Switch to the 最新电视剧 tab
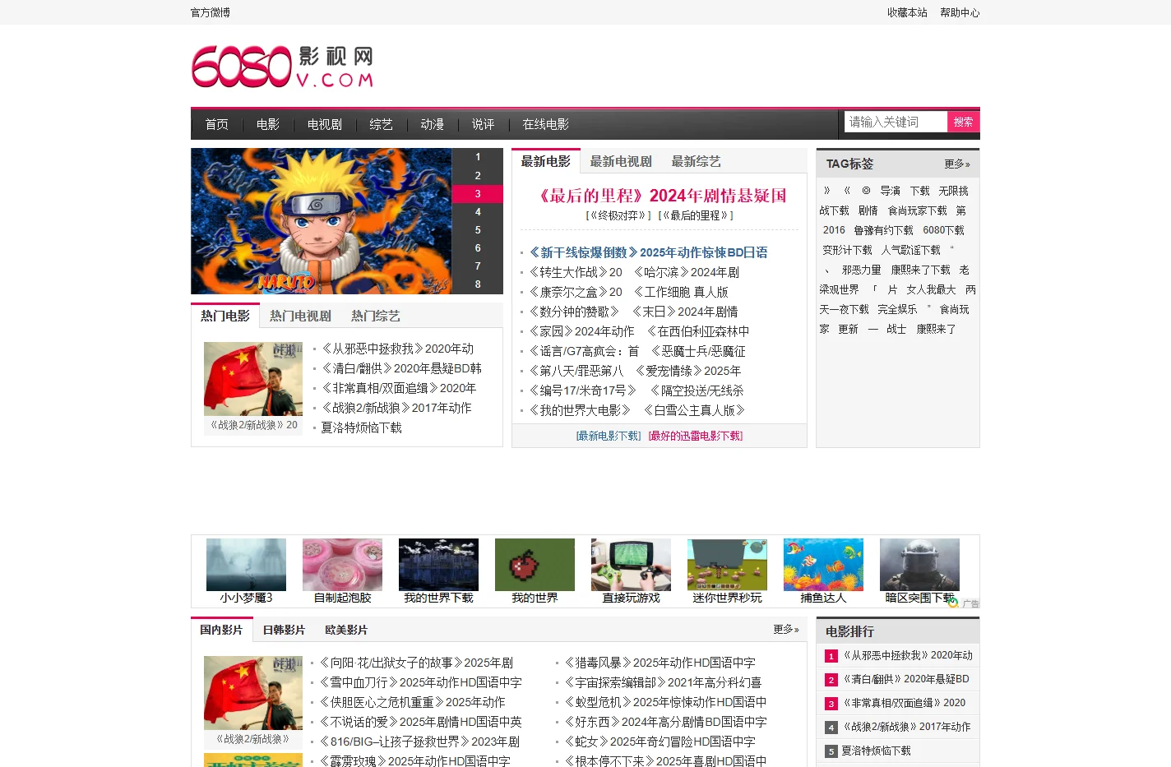The height and width of the screenshot is (767, 1171). [x=621, y=161]
